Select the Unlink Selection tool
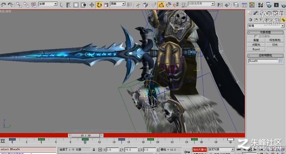The height and width of the screenshot is (154, 286). pyautogui.click(x=26, y=5)
